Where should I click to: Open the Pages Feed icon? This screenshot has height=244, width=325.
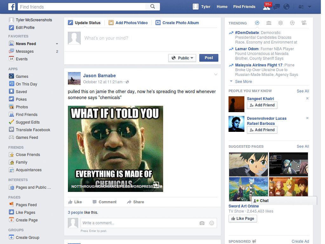tap(11, 205)
